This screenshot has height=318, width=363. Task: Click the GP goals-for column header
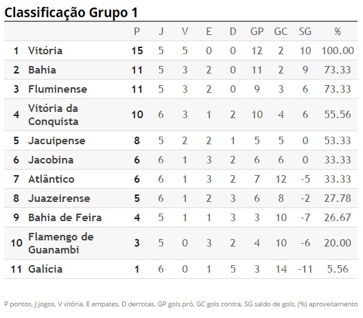point(257,32)
